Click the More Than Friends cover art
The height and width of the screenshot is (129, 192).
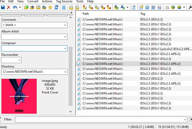pyautogui.click(x=19, y=96)
